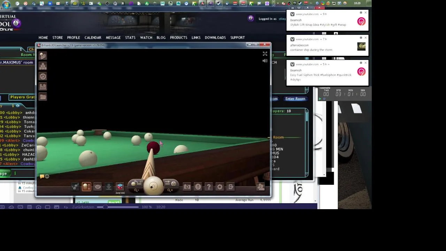Click the Players Gratis button
The height and width of the screenshot is (251, 446).
[22, 97]
